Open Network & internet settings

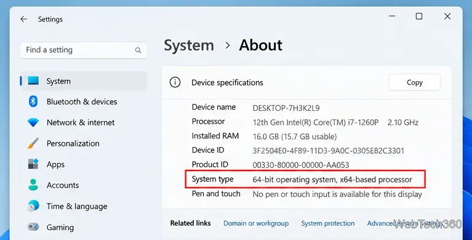click(83, 122)
